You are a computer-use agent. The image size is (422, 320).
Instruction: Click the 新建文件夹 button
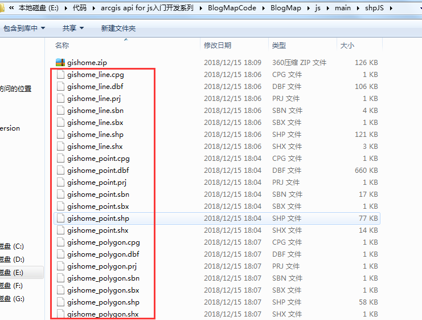click(118, 28)
